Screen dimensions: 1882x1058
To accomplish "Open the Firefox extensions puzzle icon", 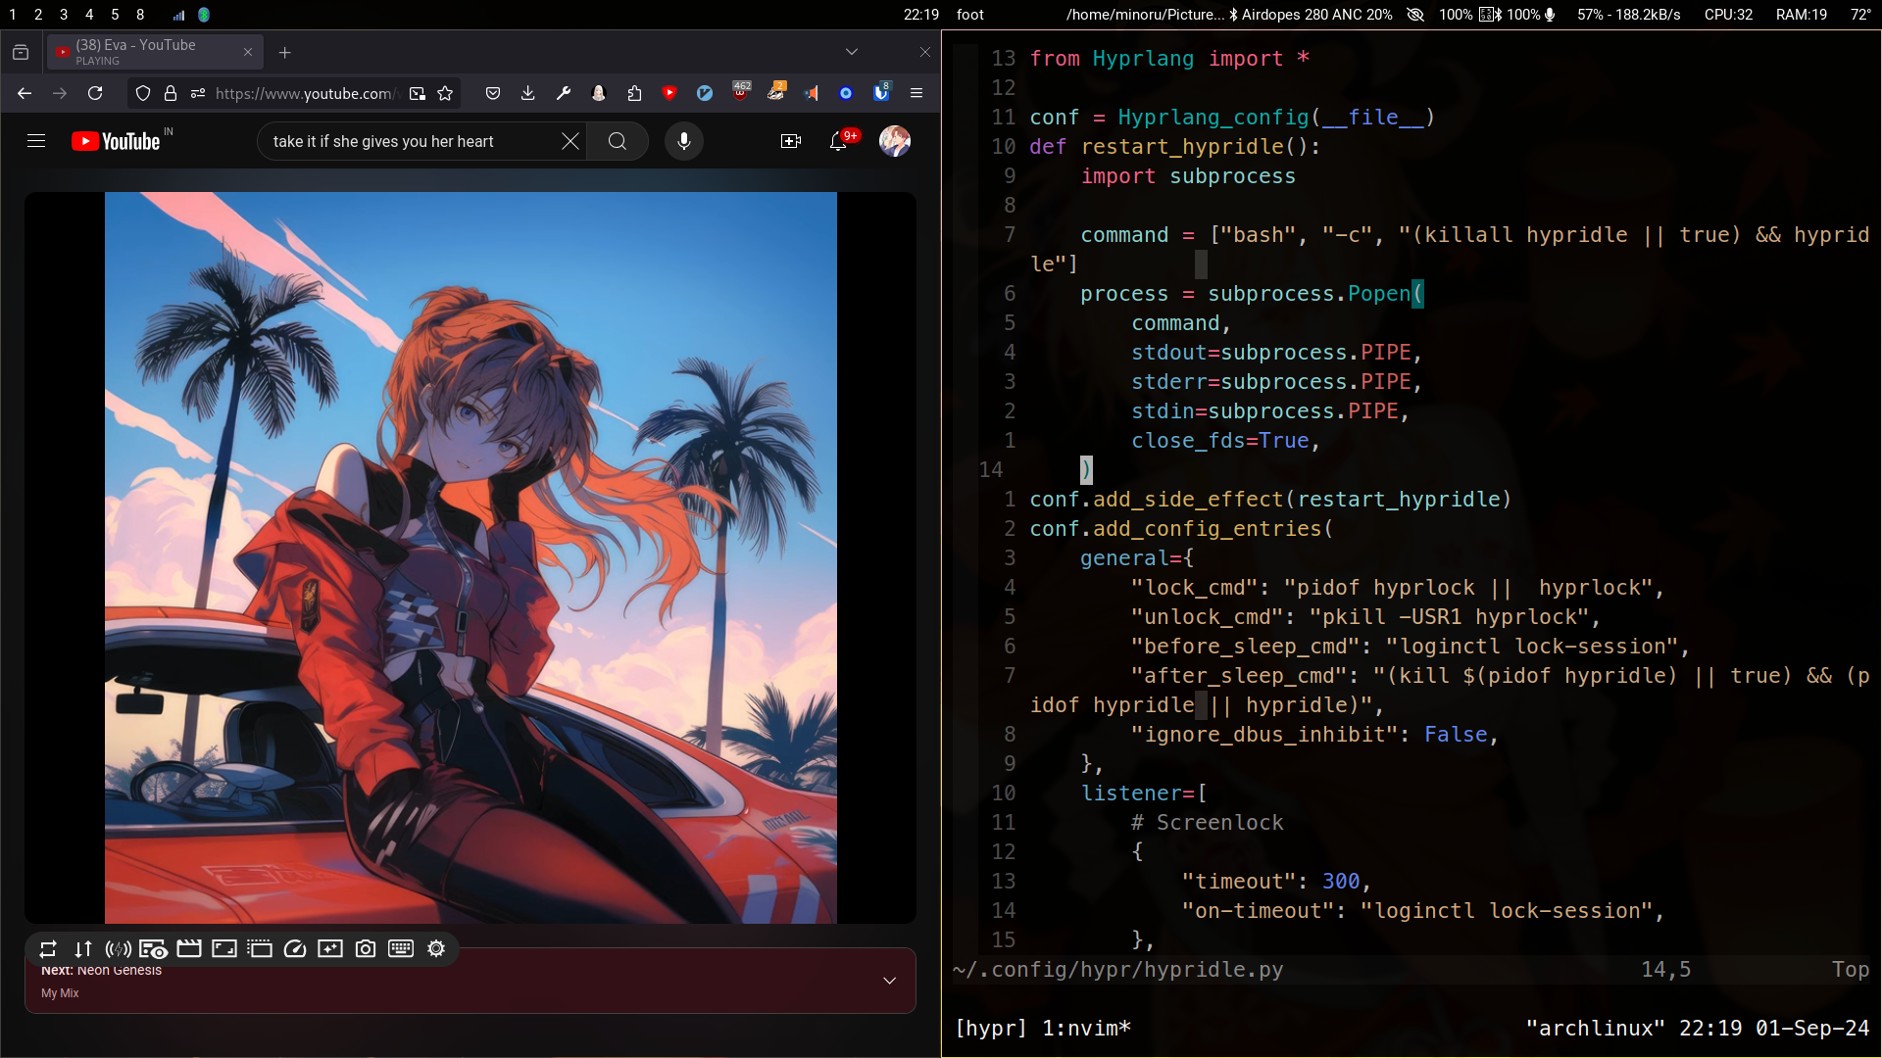I will pyautogui.click(x=634, y=93).
